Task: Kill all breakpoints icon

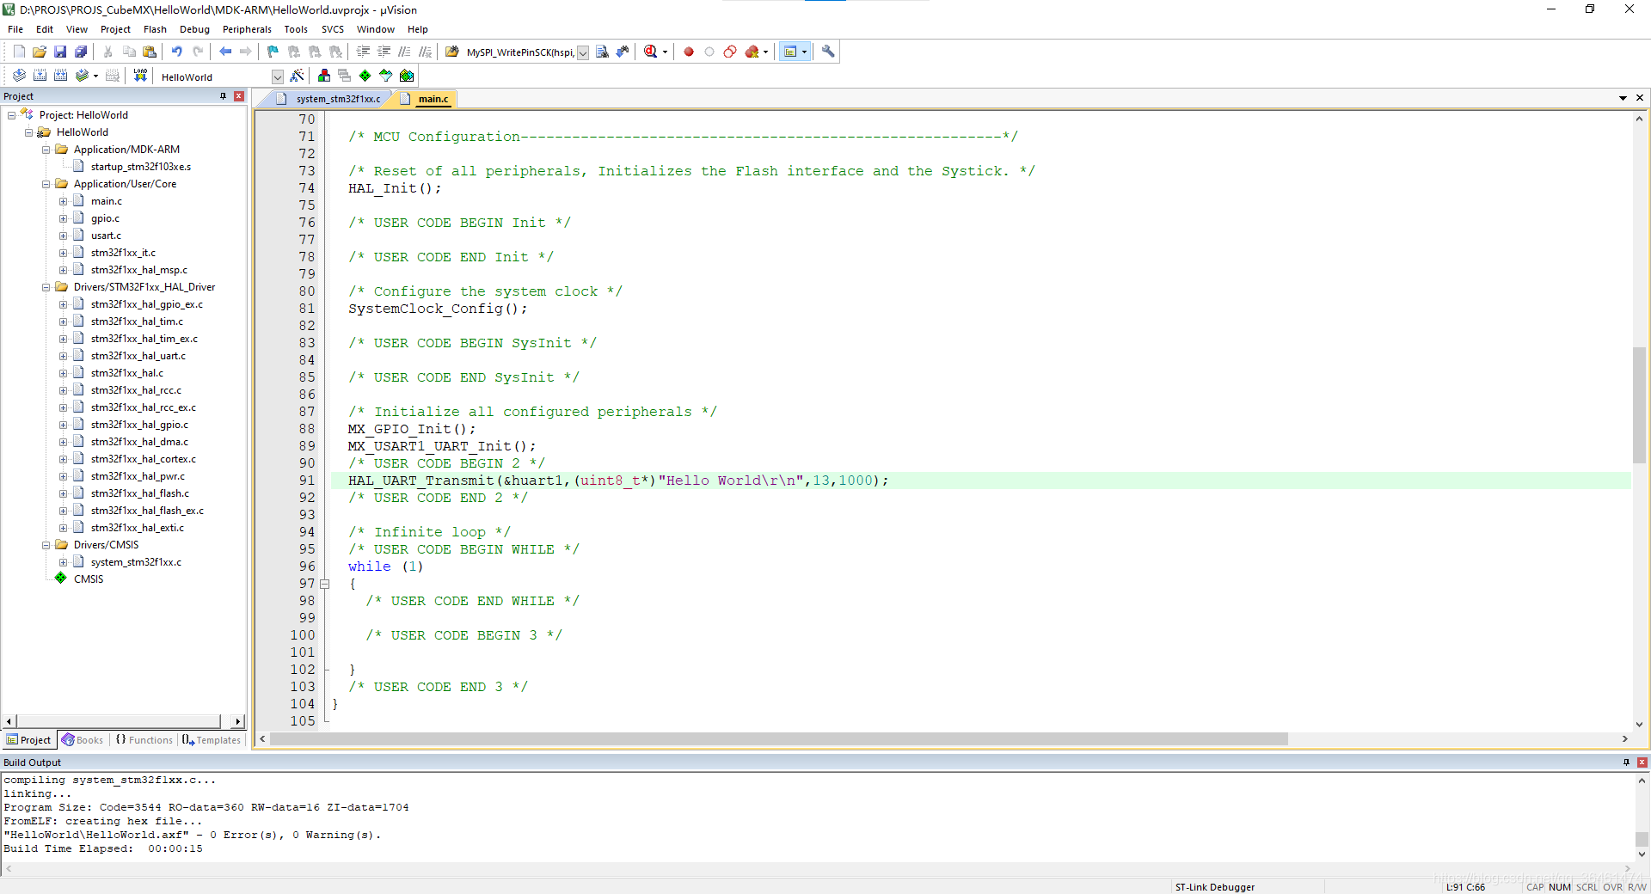Action: [752, 52]
